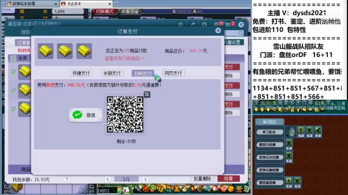Switch to 快捷支付 payment tab
This screenshot has height=195, width=348.
tap(81, 73)
